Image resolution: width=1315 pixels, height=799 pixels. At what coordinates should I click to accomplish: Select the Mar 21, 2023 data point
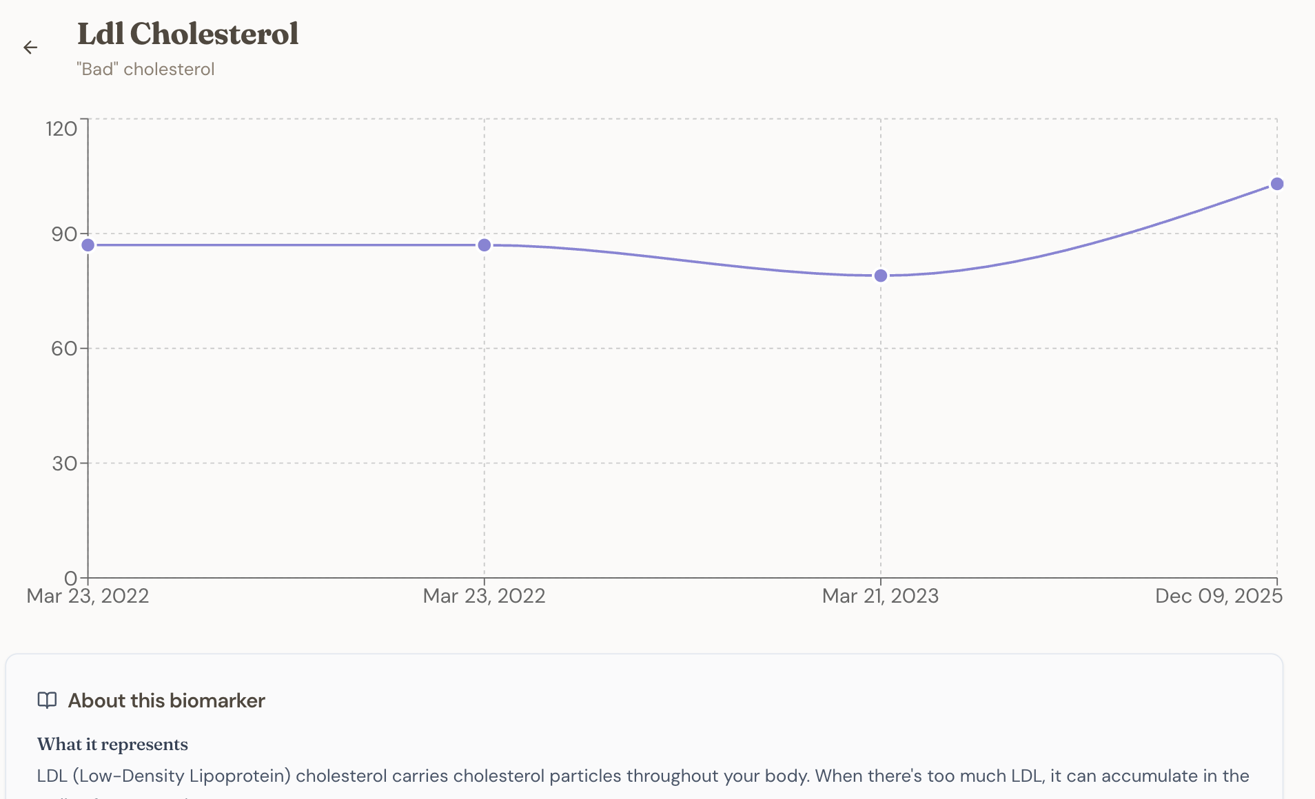point(880,276)
